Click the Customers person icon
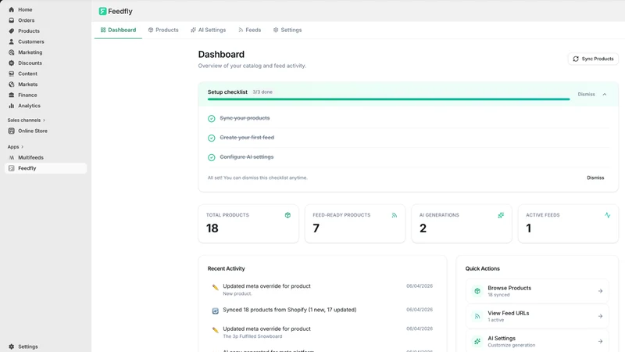625x352 pixels. [11, 41]
